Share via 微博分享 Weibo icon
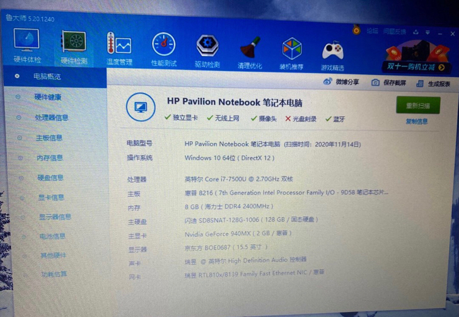 pos(328,81)
